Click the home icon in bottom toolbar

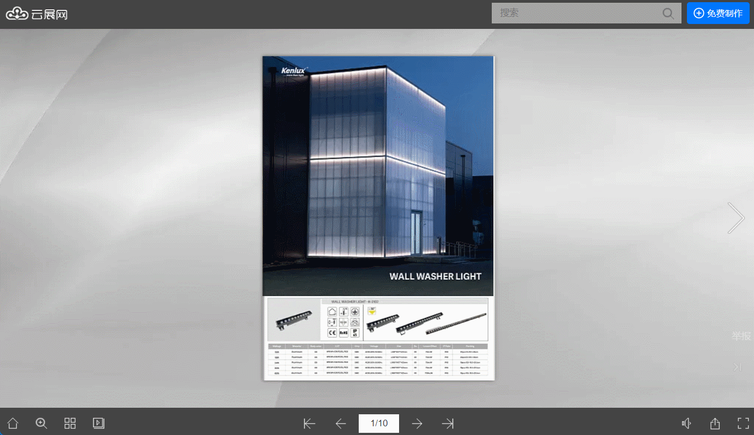pyautogui.click(x=13, y=423)
